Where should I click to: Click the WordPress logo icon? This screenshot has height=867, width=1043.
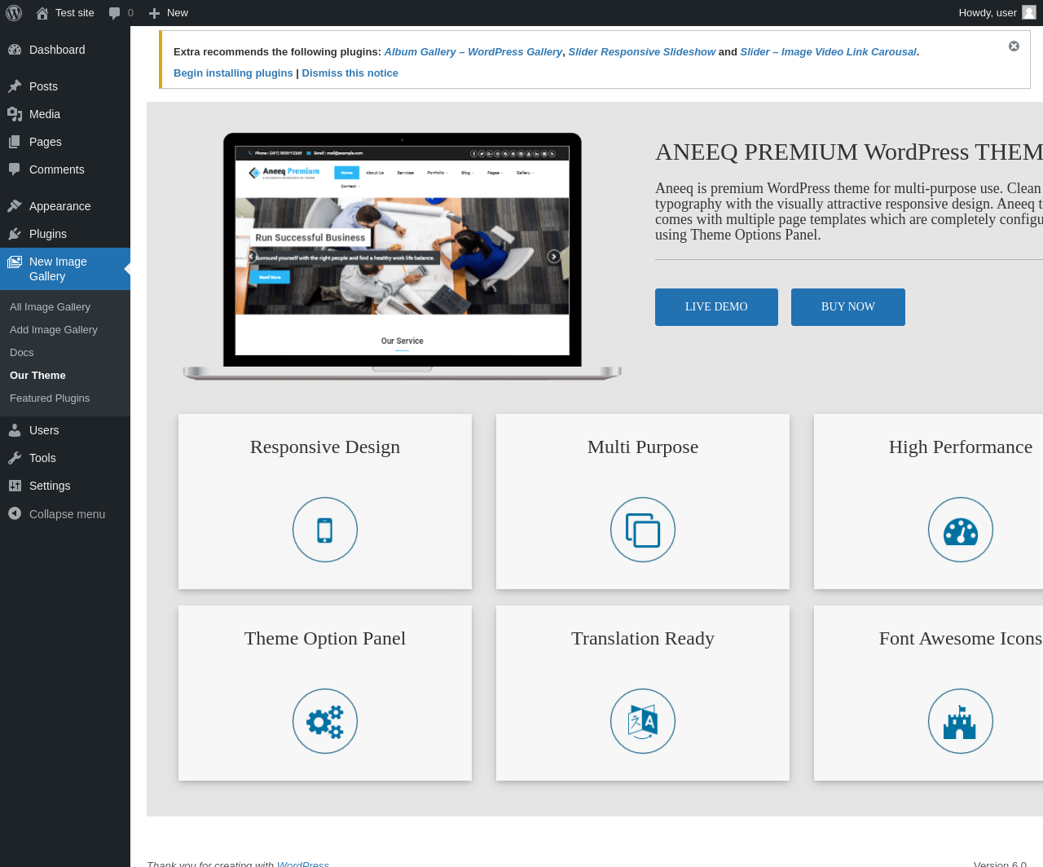(14, 13)
